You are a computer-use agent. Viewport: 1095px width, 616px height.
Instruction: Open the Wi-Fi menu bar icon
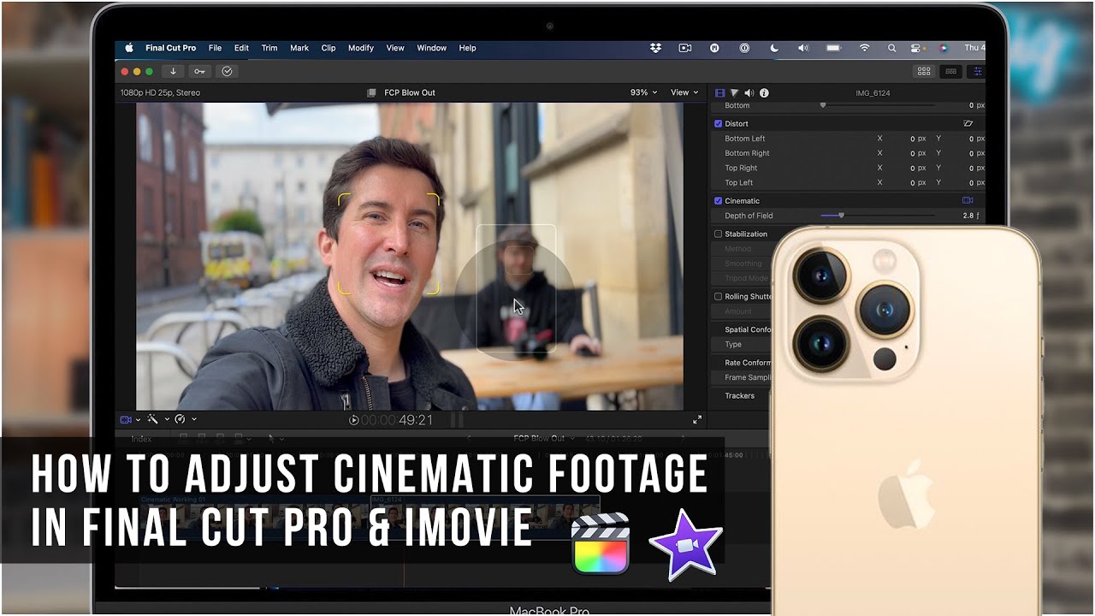(864, 48)
